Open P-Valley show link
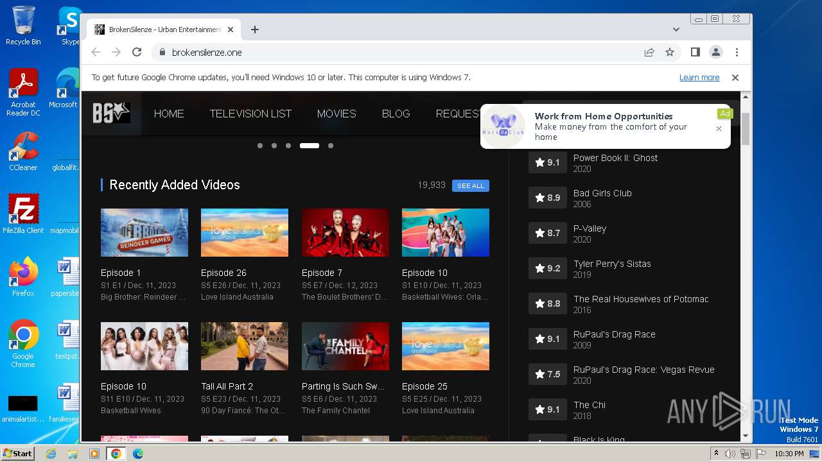The image size is (822, 462). point(590,228)
